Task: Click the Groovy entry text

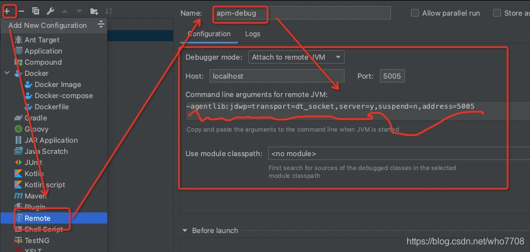Action: tap(36, 129)
